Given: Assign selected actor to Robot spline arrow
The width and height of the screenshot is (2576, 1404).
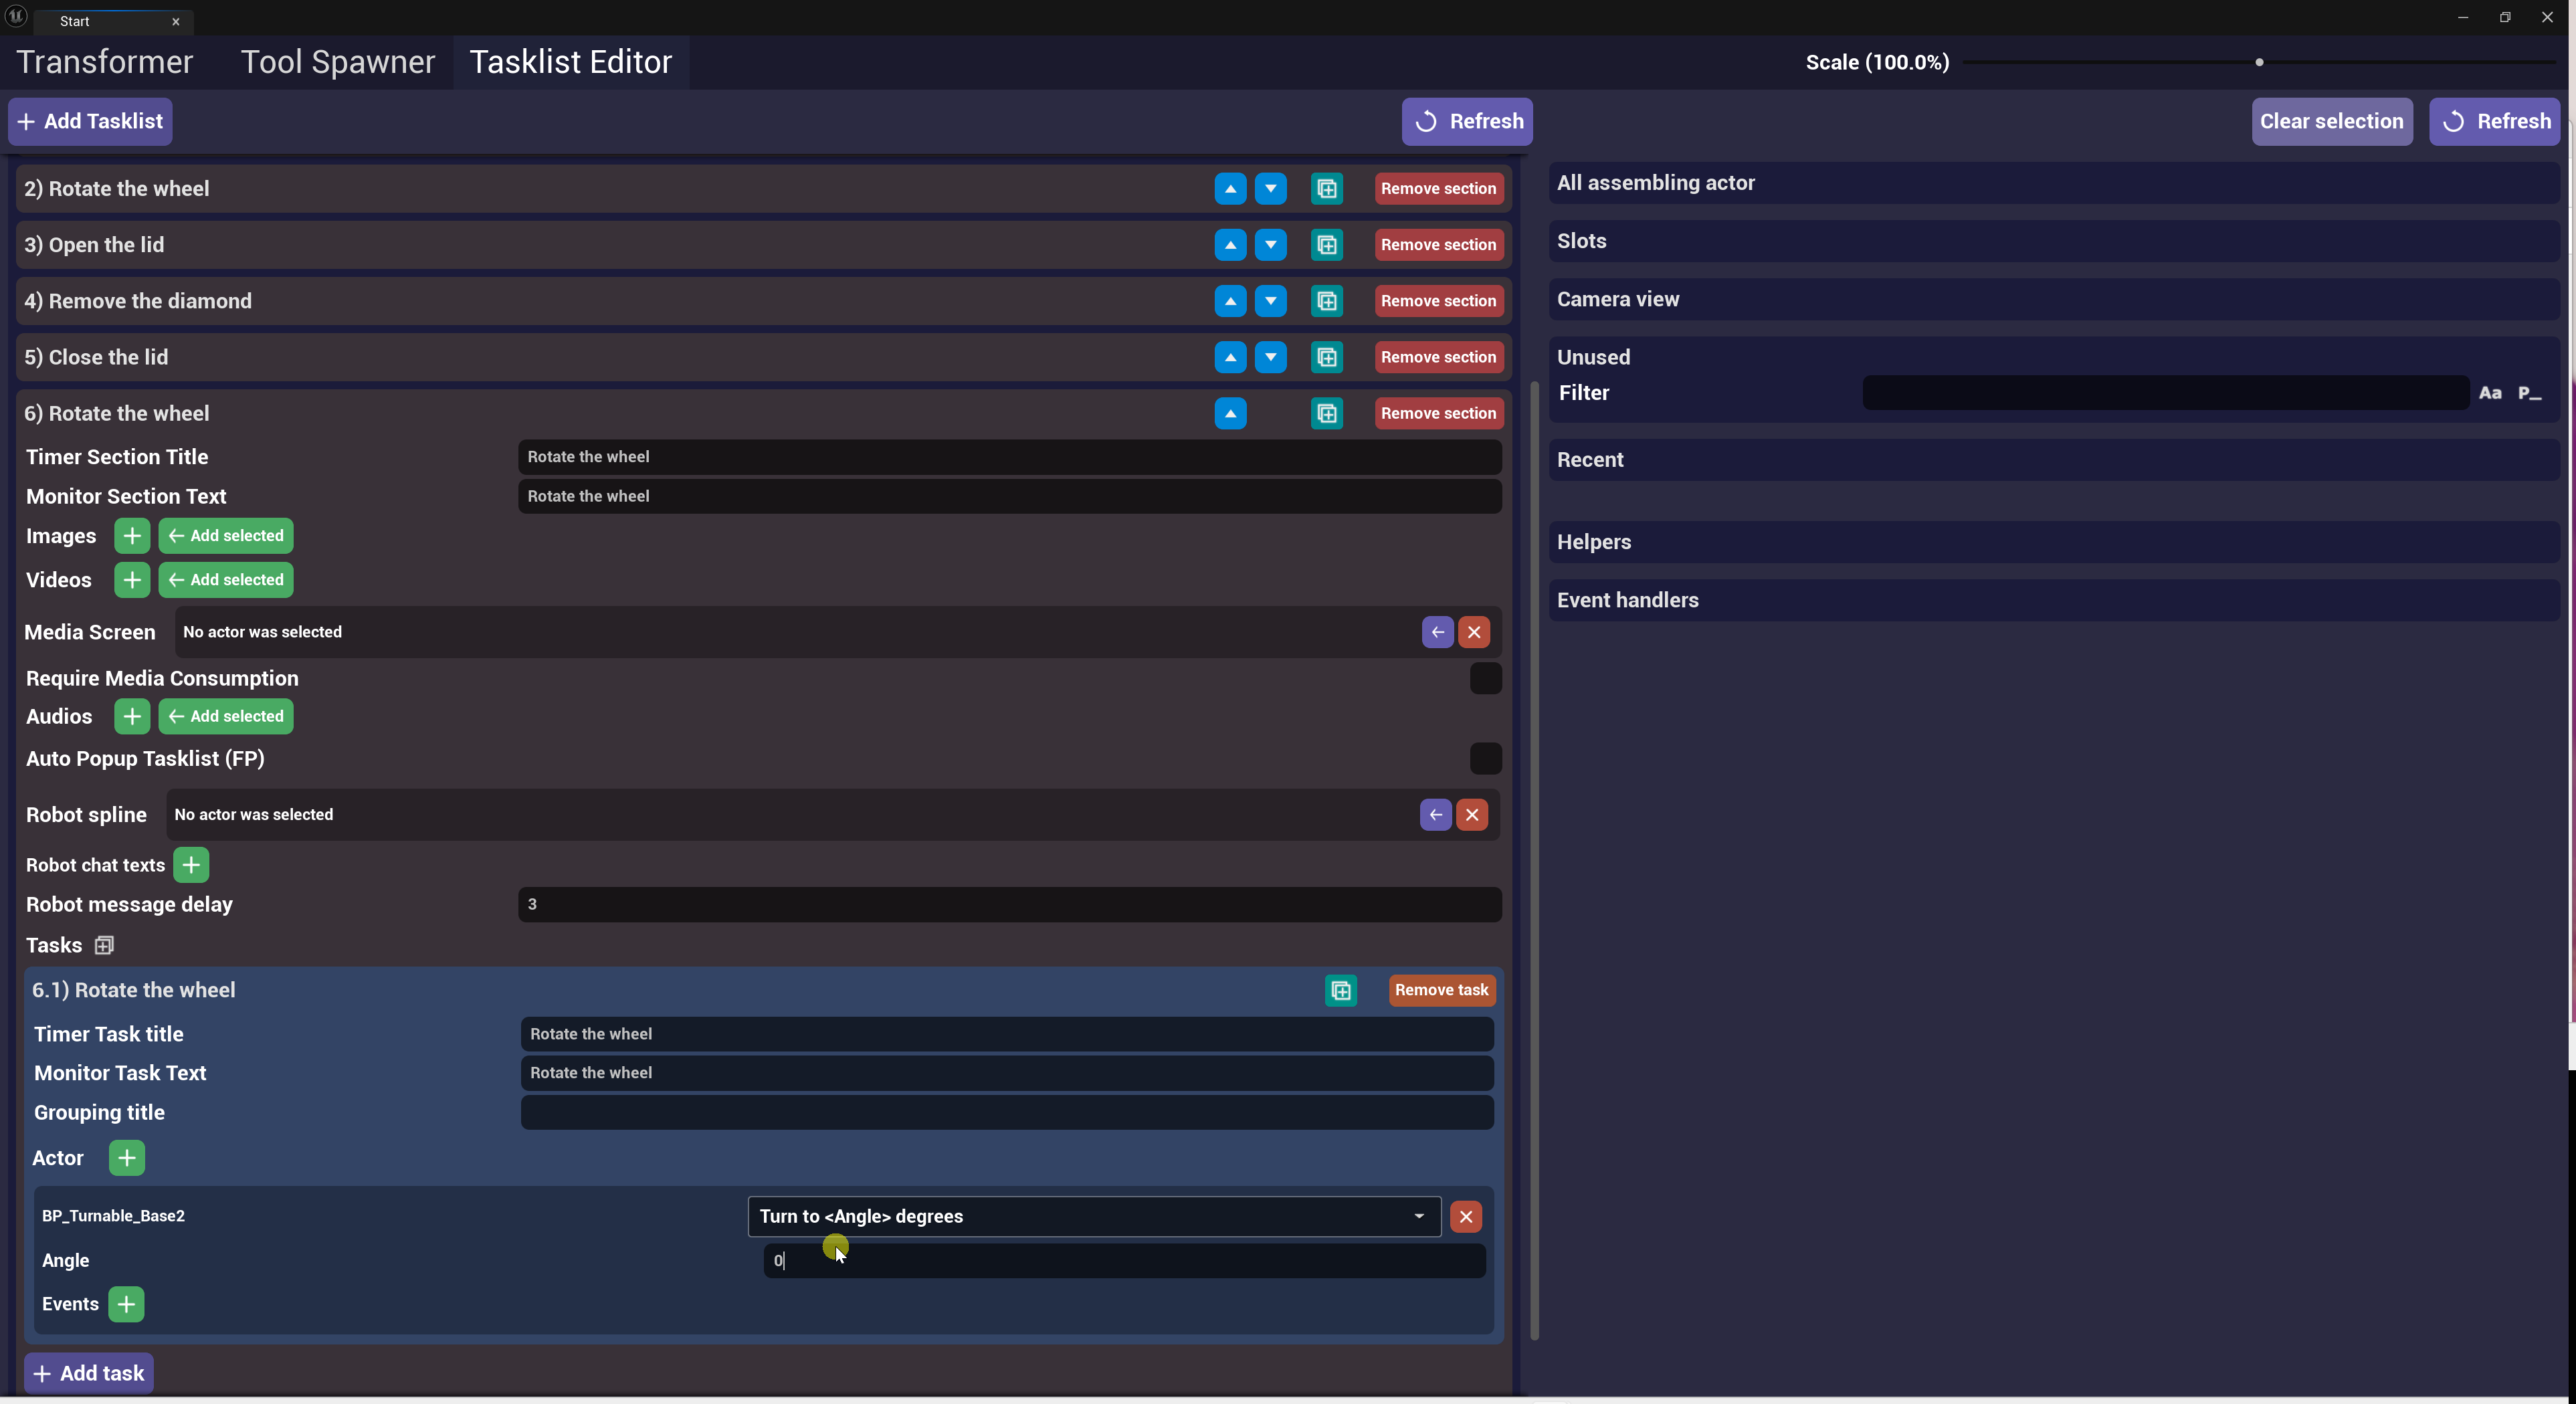Looking at the screenshot, I should pyautogui.click(x=1435, y=815).
